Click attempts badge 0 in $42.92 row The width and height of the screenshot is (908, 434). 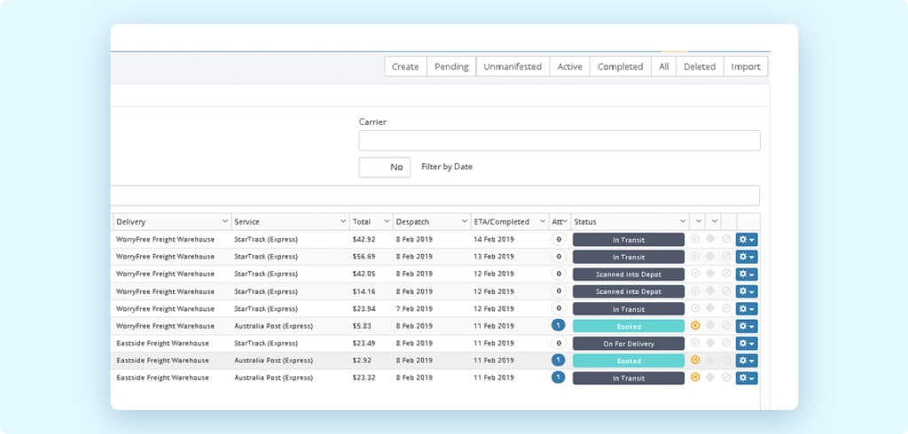point(559,239)
